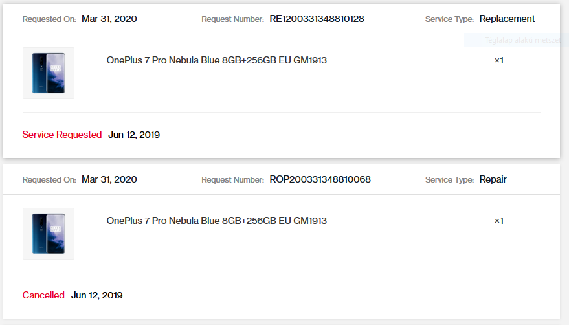Click the red Cancelled status
This screenshot has height=325, width=569.
(x=43, y=295)
